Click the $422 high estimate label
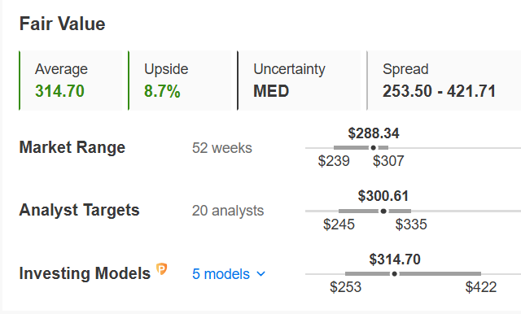Screen dimensions: 521x314 [x=481, y=287]
